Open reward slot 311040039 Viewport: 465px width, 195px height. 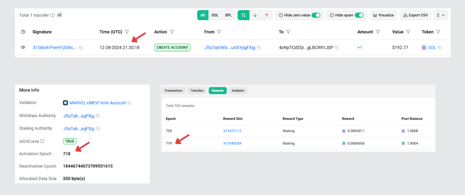[x=232, y=143]
